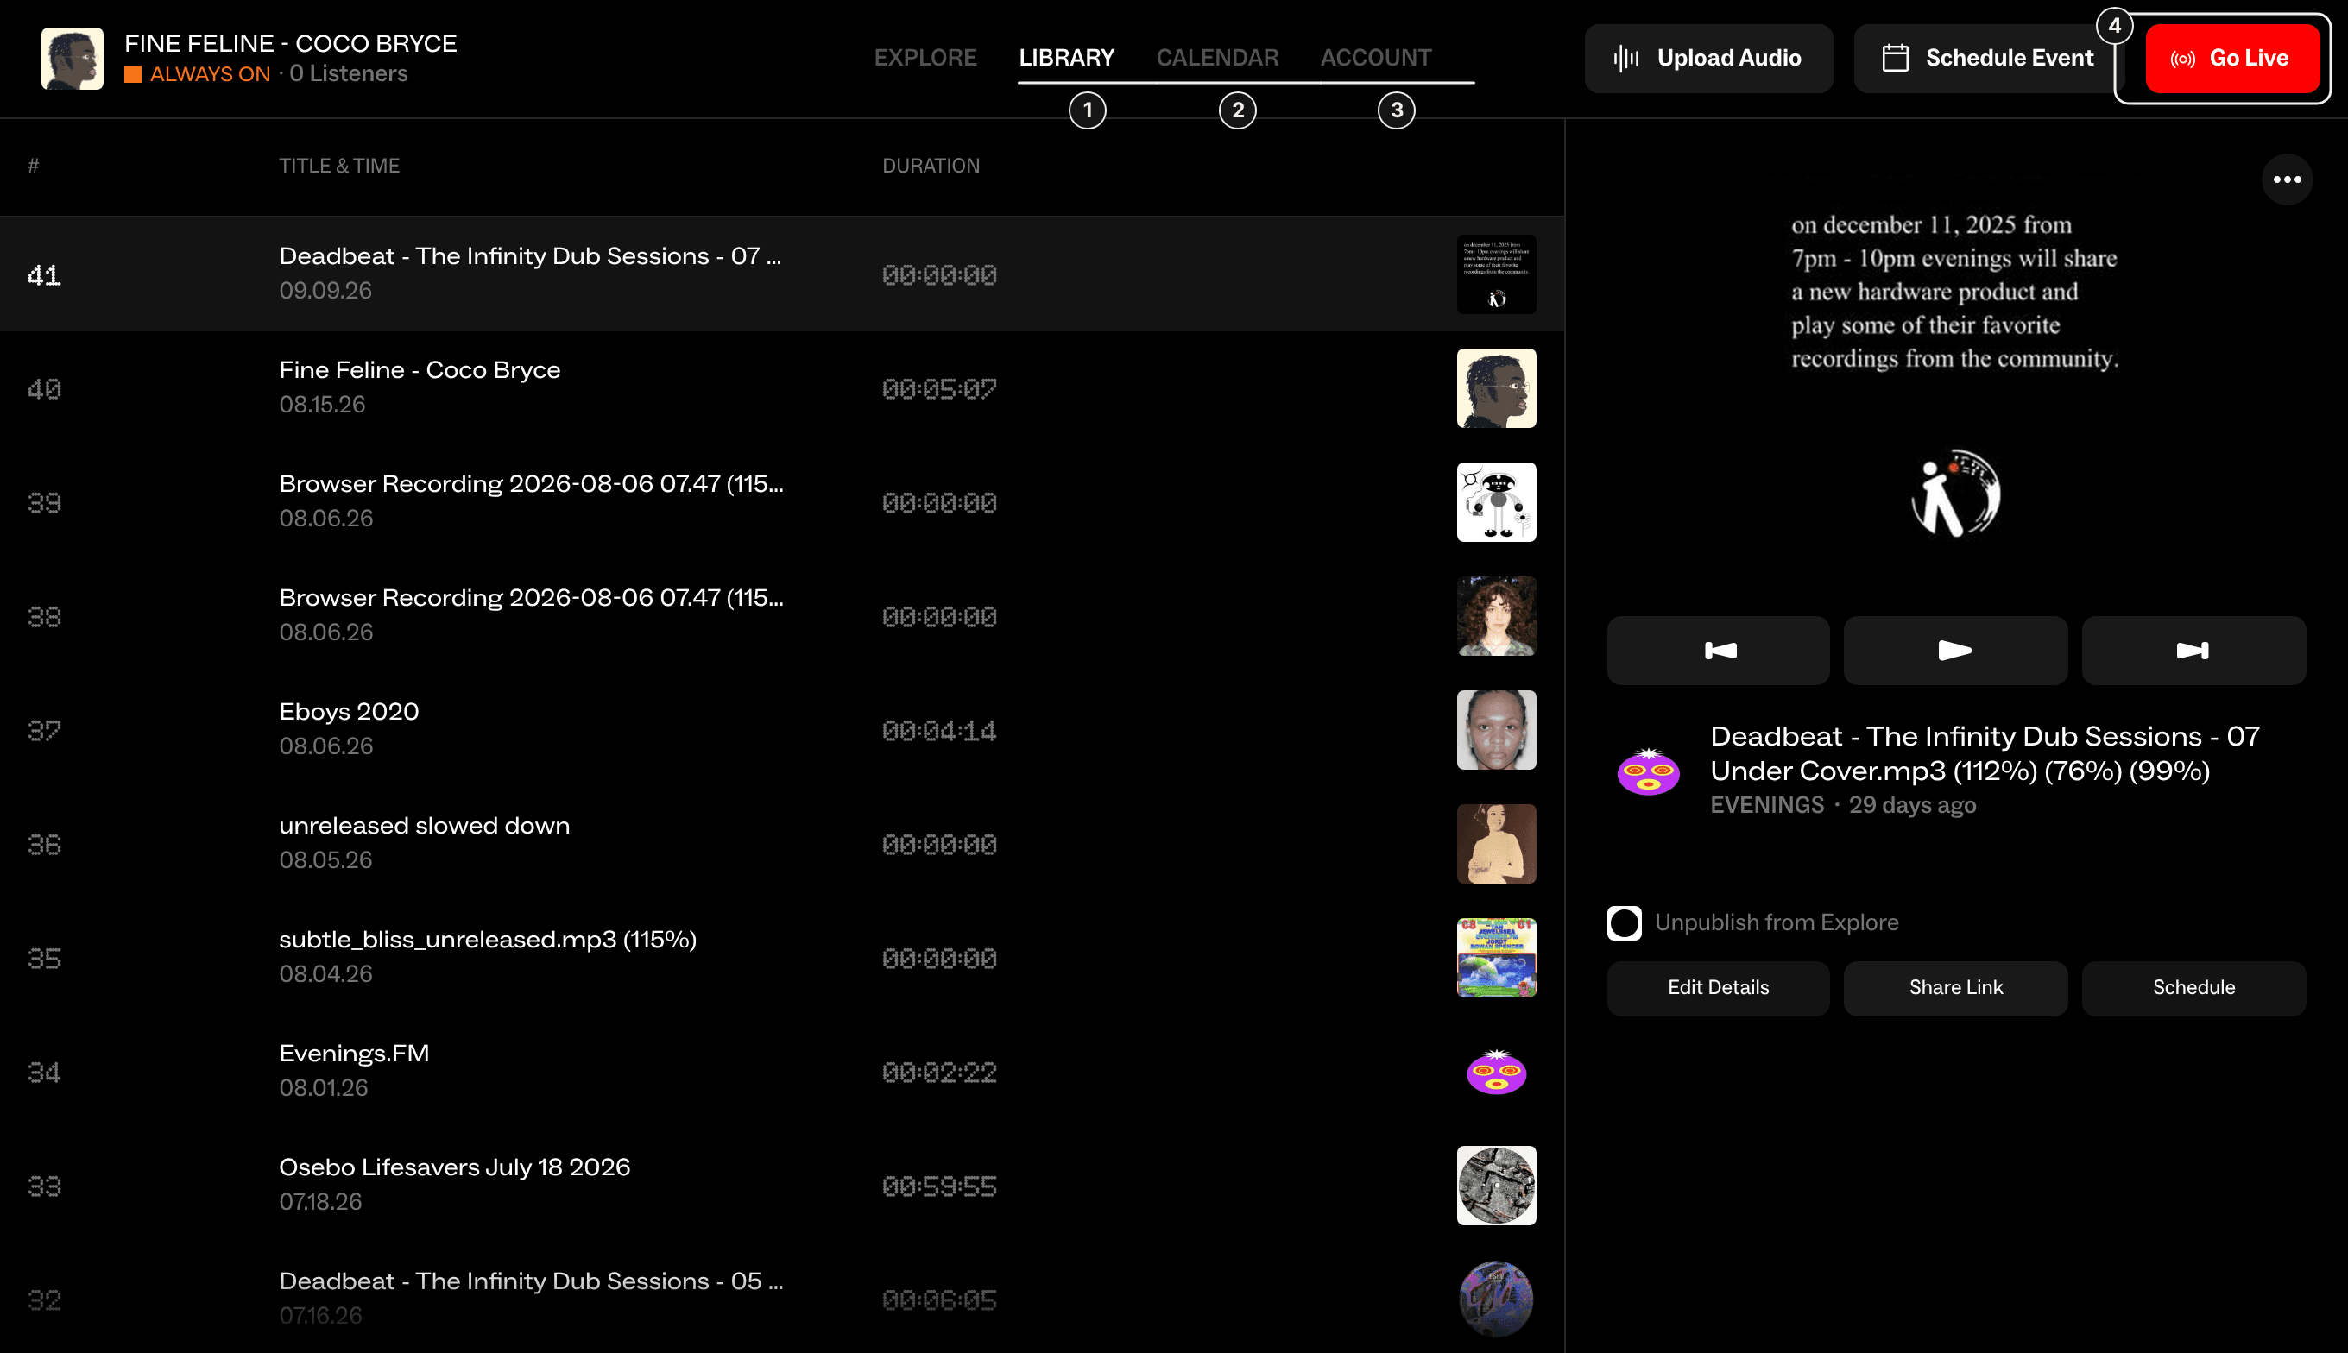Viewport: 2348px width, 1353px height.
Task: Click the Share Link button
Action: point(1955,988)
